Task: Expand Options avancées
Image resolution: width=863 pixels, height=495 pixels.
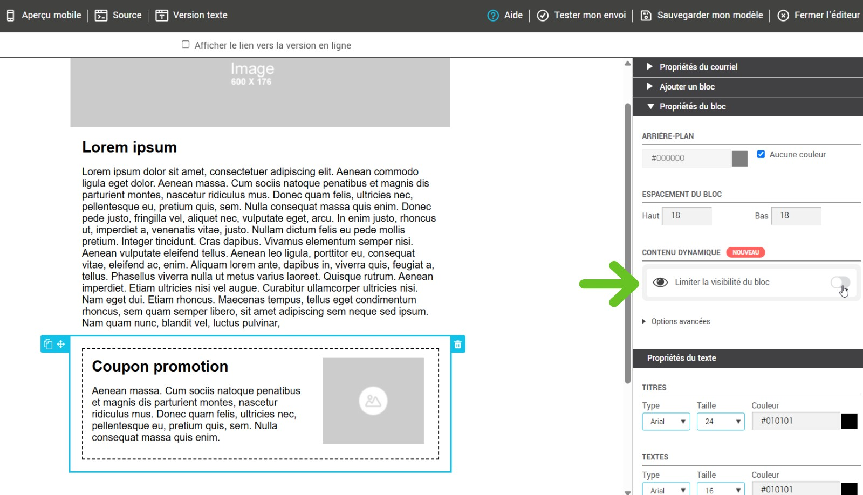Action: pos(680,321)
